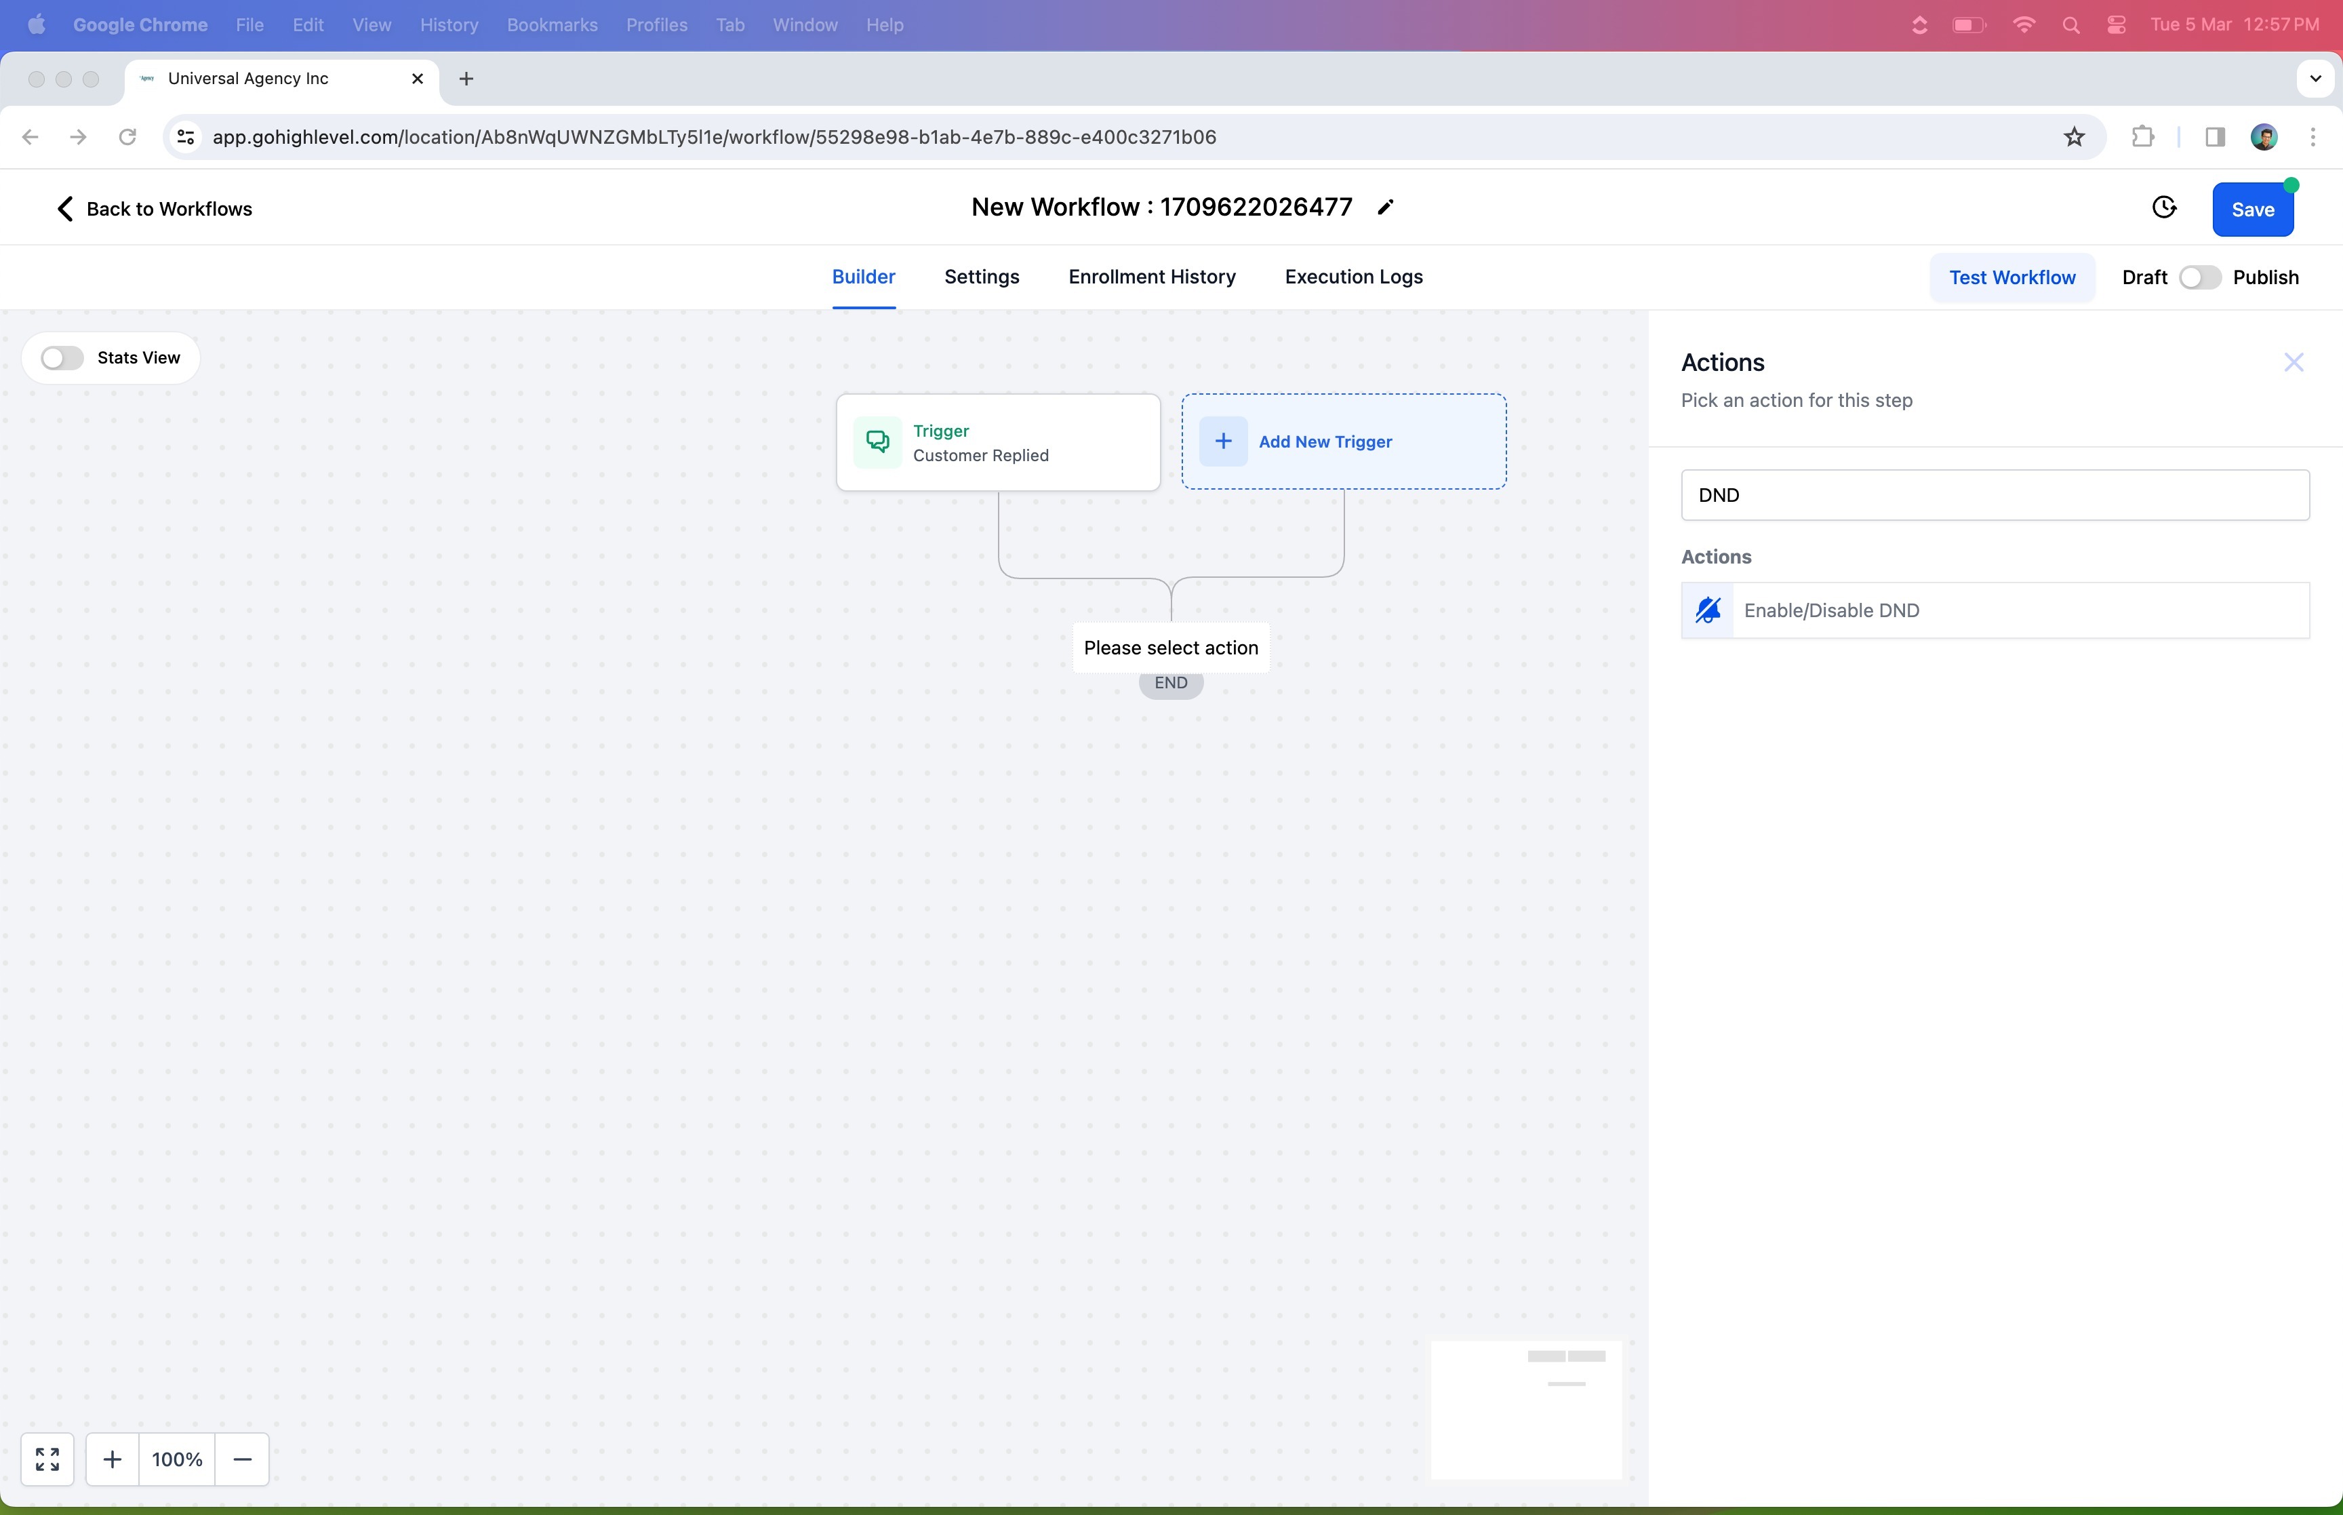The image size is (2343, 1515).
Task: Click the DND action search field
Action: (1994, 495)
